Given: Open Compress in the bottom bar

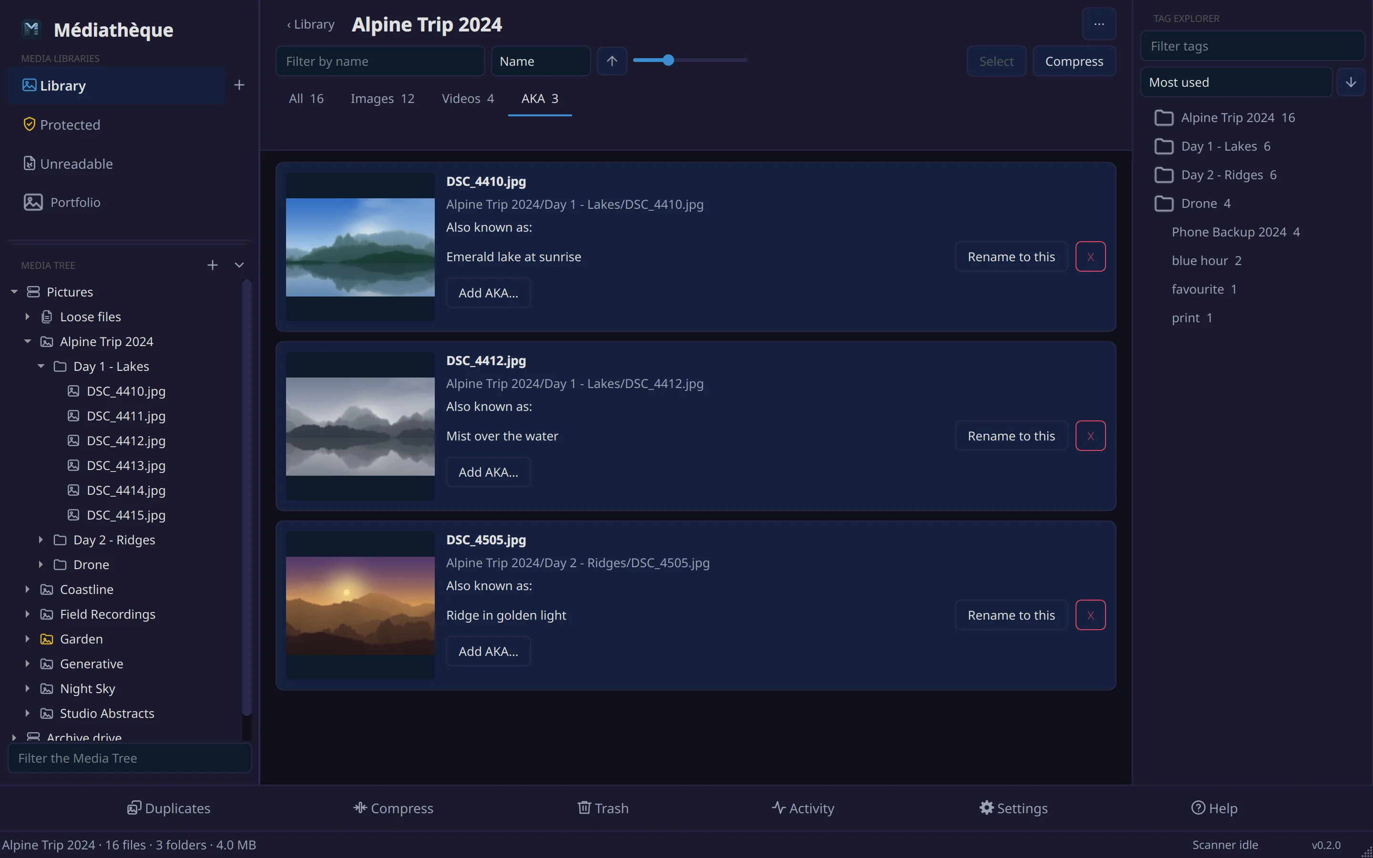Looking at the screenshot, I should (393, 808).
